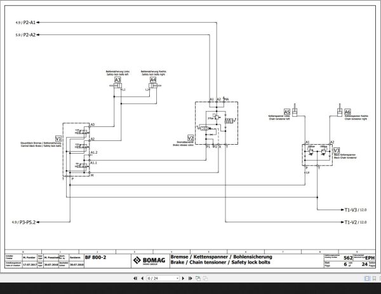
Task: Toggle the single page view icon
Action: (367, 279)
